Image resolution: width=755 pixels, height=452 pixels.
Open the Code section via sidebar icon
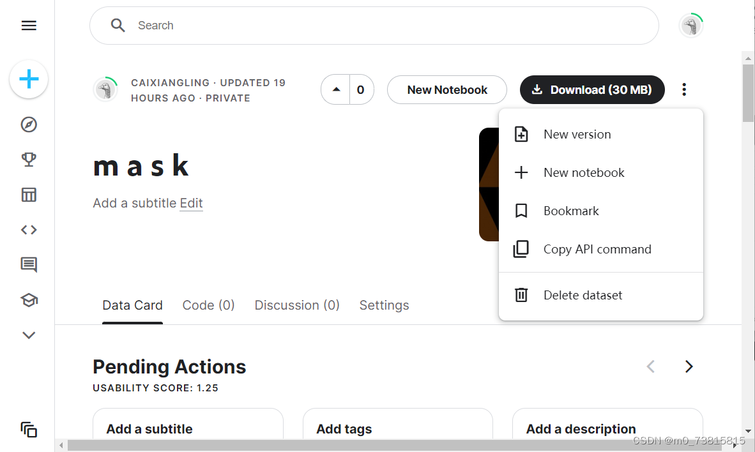tap(28, 229)
